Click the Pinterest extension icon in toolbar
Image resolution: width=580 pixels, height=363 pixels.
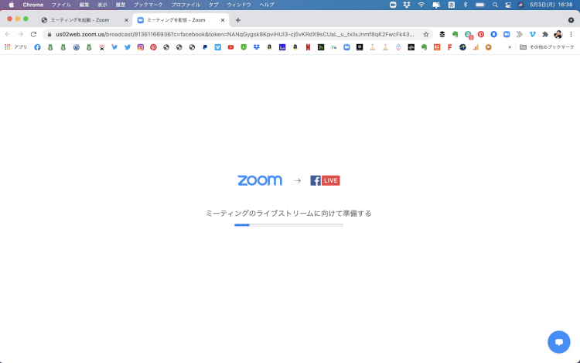coord(481,34)
